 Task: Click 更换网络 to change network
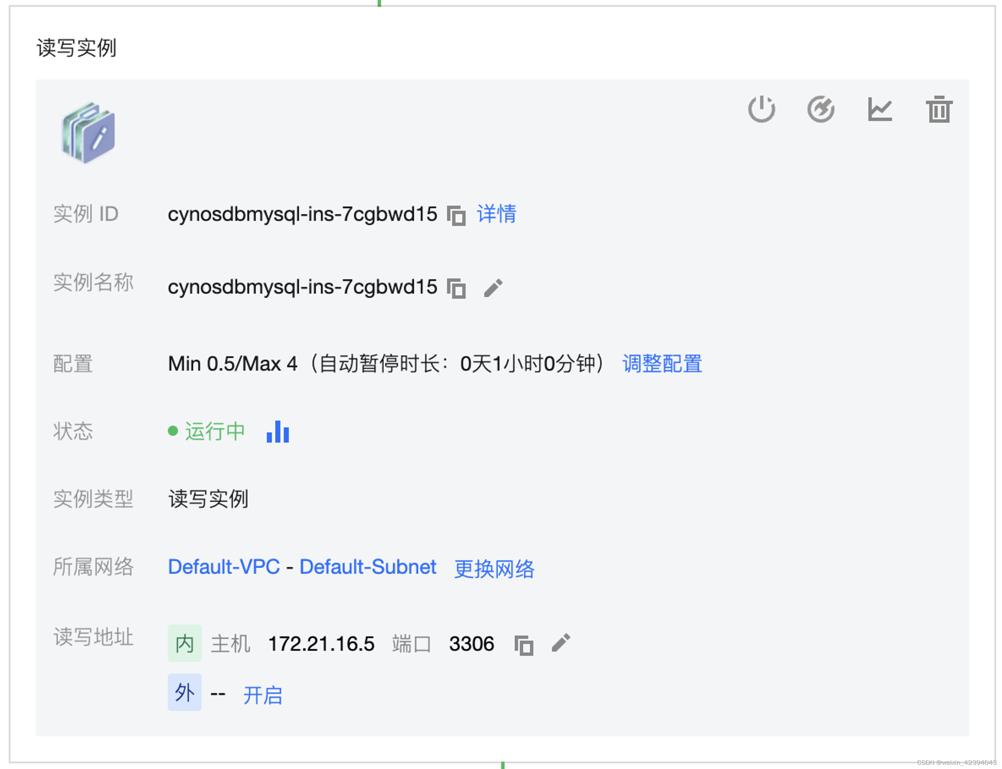494,569
